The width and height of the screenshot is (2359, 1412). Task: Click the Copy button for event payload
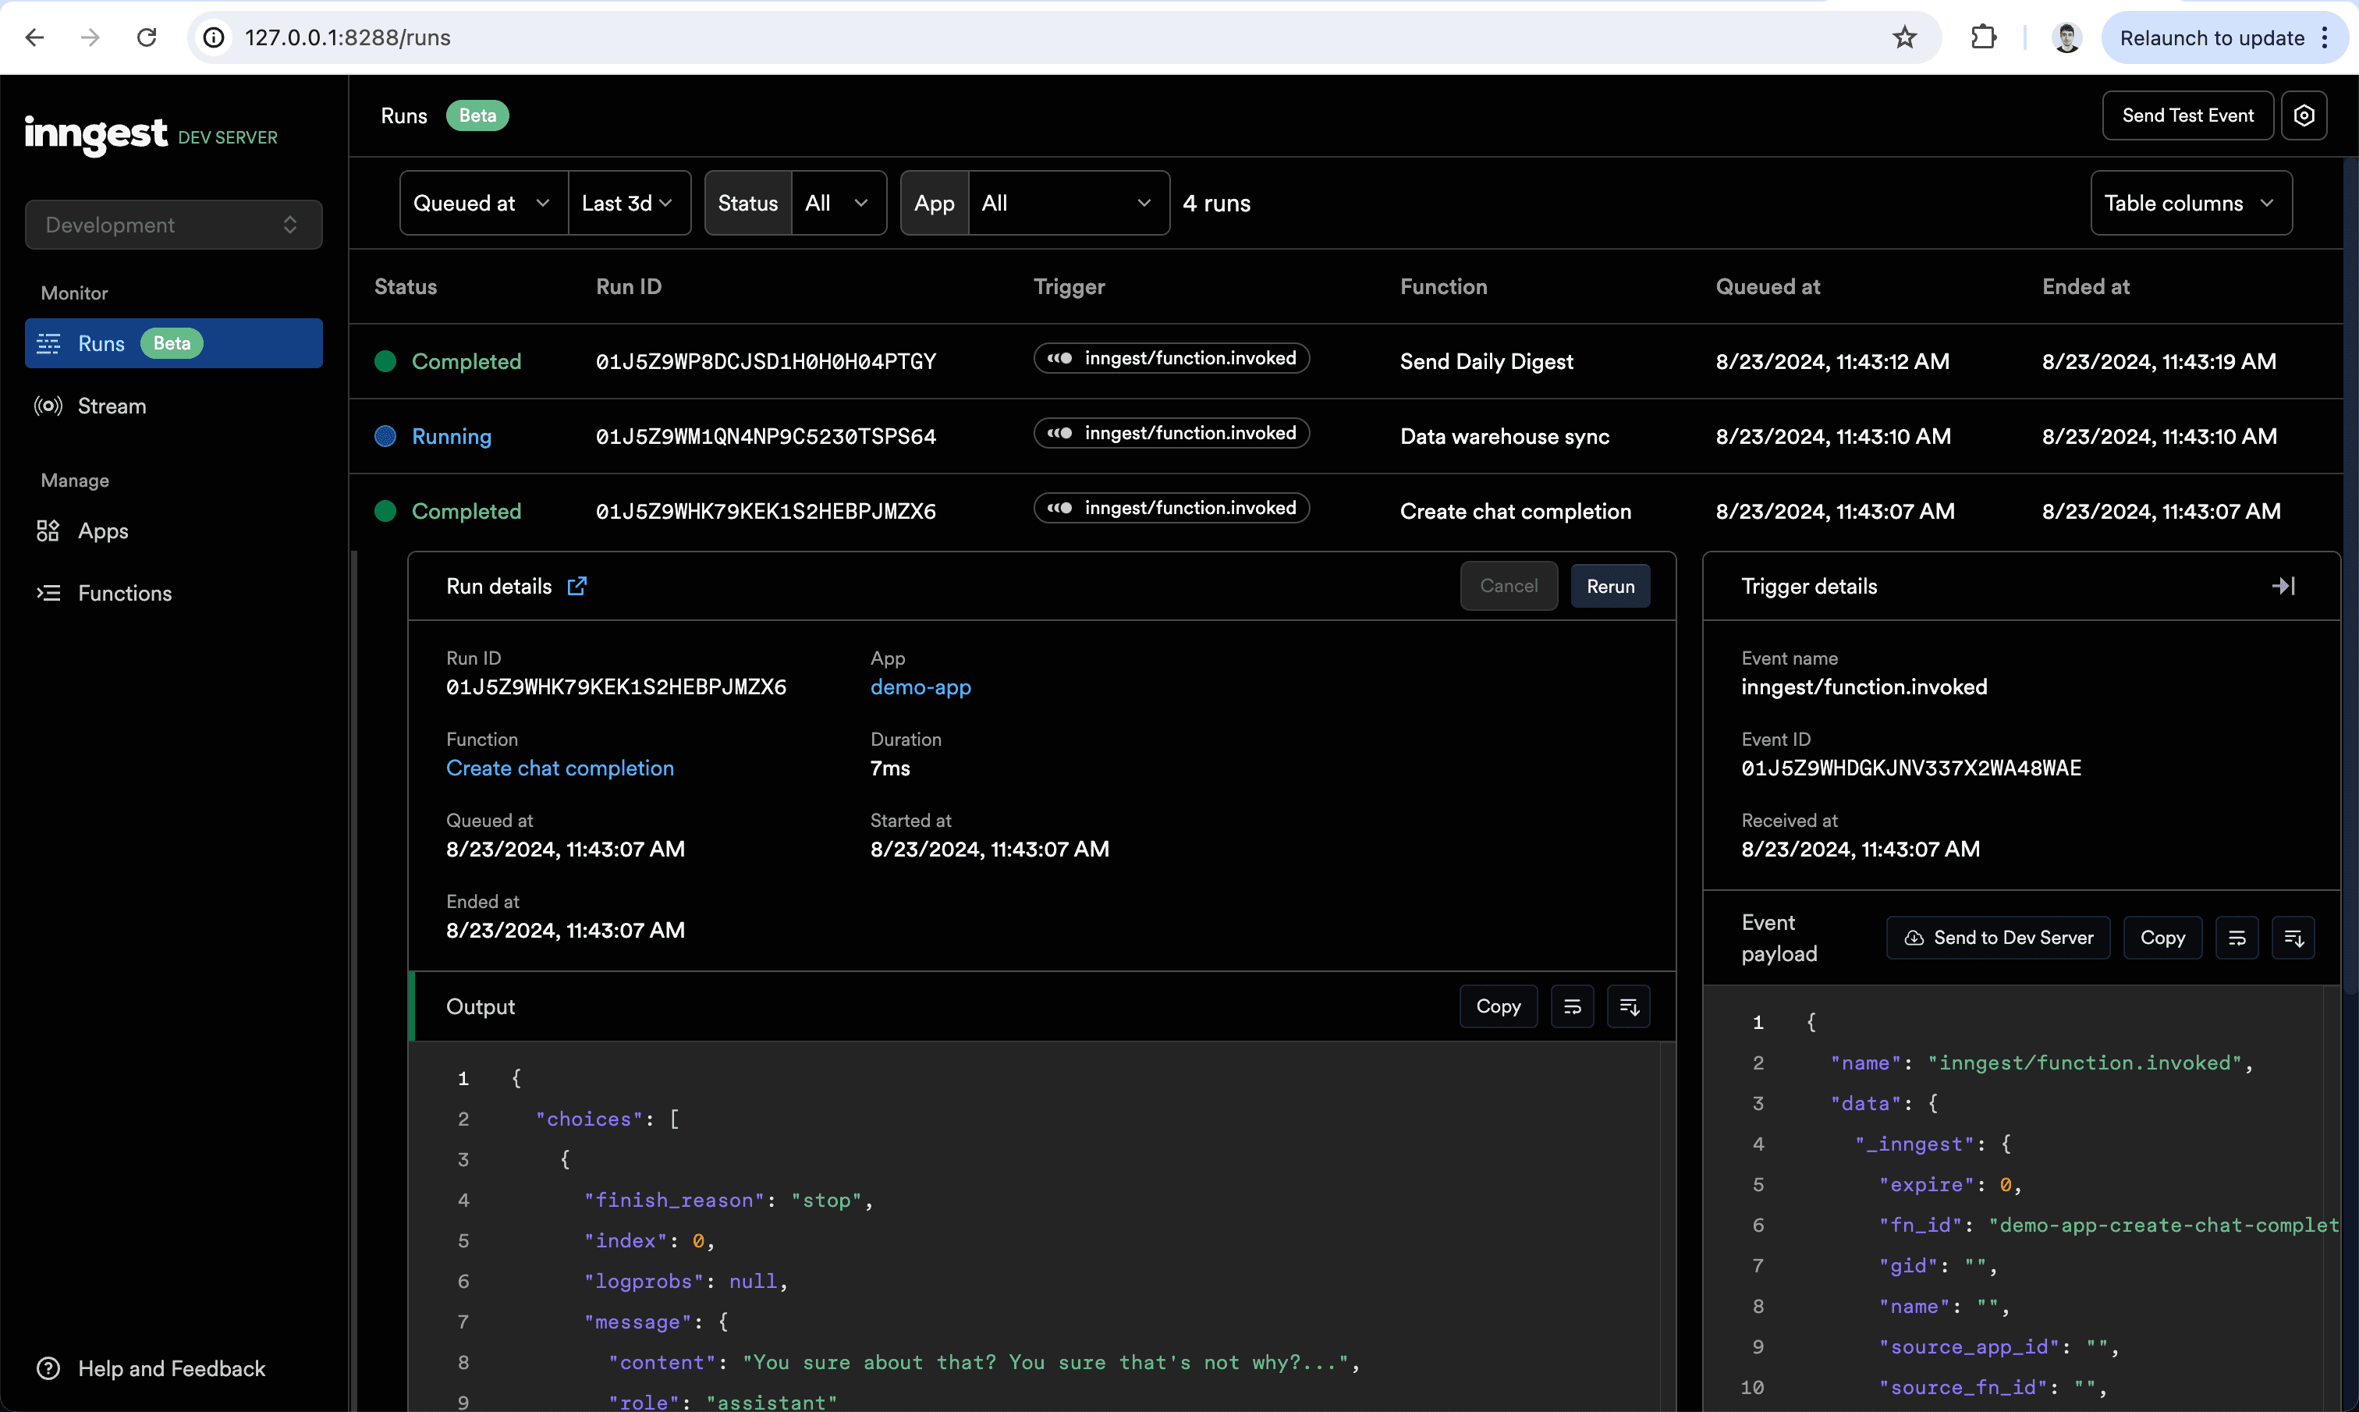click(2162, 936)
